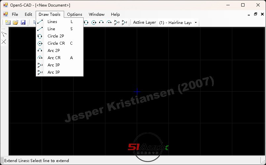Image resolution: width=266 pixels, height=165 pixels.
Task: Choose Line (shortcut S) from the menu
Action: pyautogui.click(x=59, y=29)
